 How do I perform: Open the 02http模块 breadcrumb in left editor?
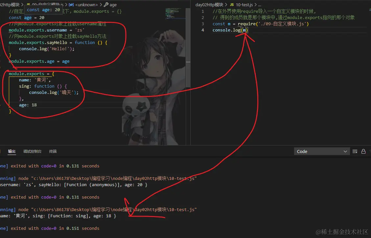coord(10,5)
